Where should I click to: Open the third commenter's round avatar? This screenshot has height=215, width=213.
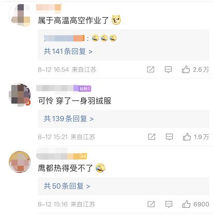[x=20, y=162]
